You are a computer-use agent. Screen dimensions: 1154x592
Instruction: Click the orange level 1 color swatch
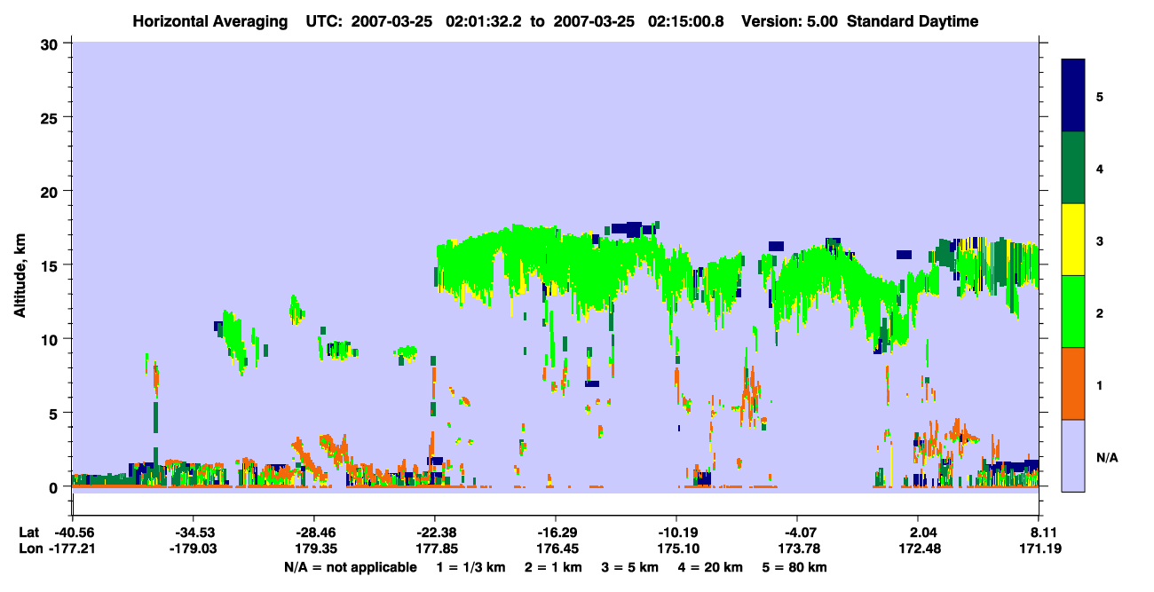tap(1073, 383)
